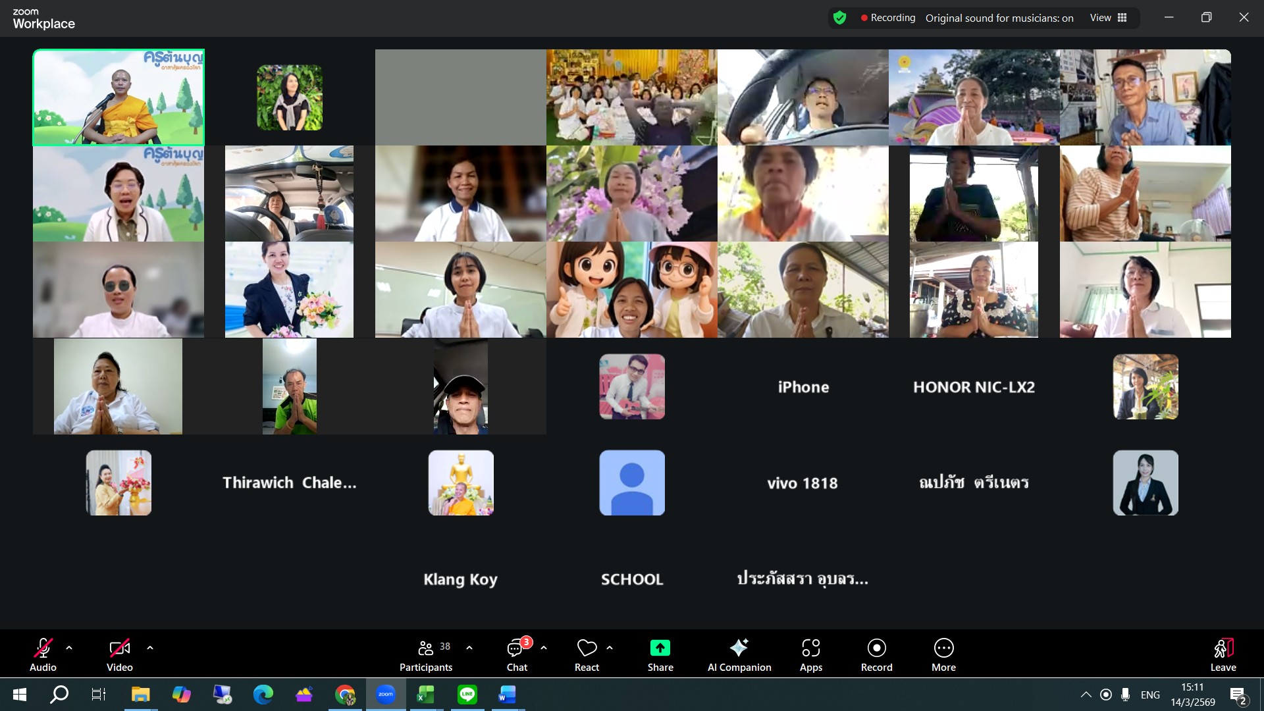Open LINE app from the taskbar
The image size is (1264, 711).
tap(467, 695)
